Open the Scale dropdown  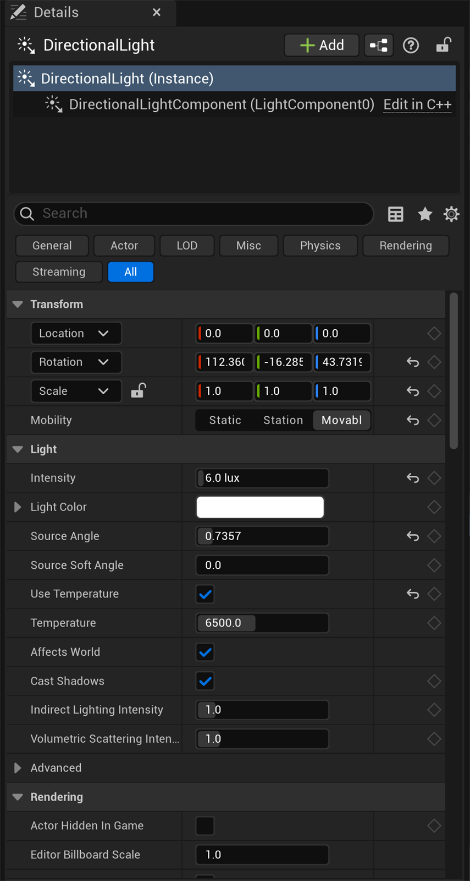click(76, 391)
